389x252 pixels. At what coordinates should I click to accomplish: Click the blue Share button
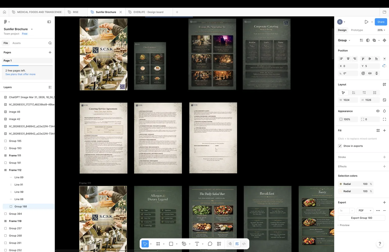point(381,22)
